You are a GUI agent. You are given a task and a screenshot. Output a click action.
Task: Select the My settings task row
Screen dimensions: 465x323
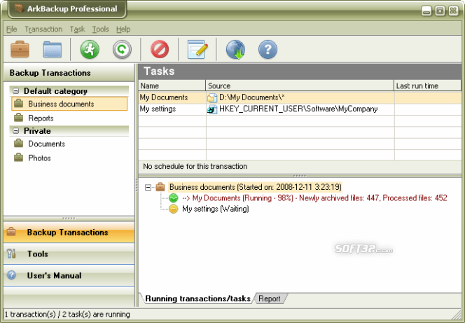(300, 109)
